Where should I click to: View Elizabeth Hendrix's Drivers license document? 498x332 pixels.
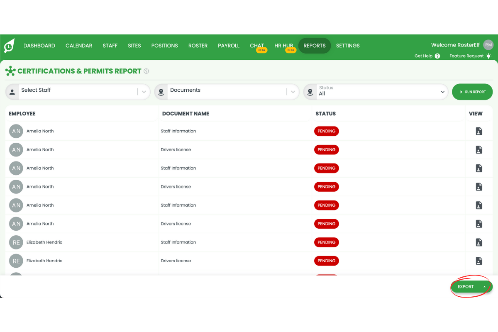tap(479, 261)
